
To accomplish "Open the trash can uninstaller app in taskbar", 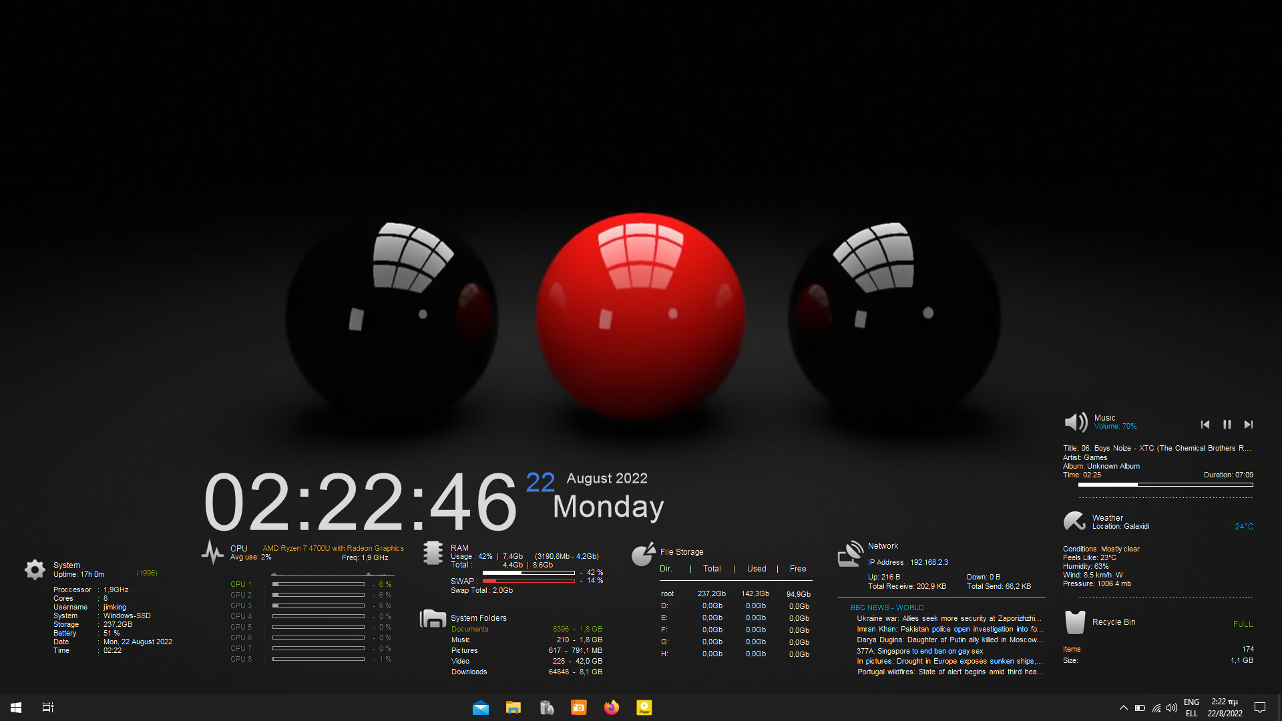I will coord(547,708).
